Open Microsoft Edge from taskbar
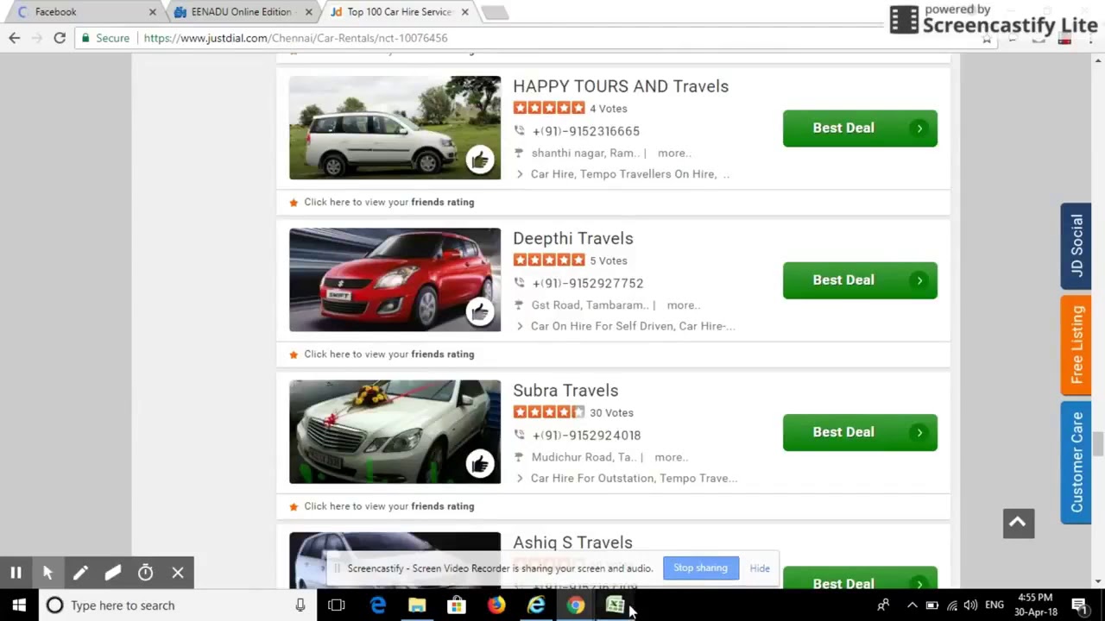Screen dimensions: 1105x621 pos(377,605)
